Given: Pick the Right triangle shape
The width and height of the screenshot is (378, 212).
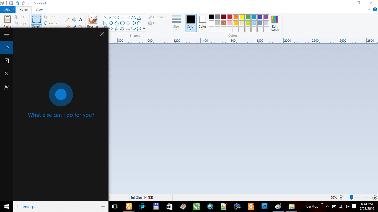Looking at the screenshot, I should (106, 23).
